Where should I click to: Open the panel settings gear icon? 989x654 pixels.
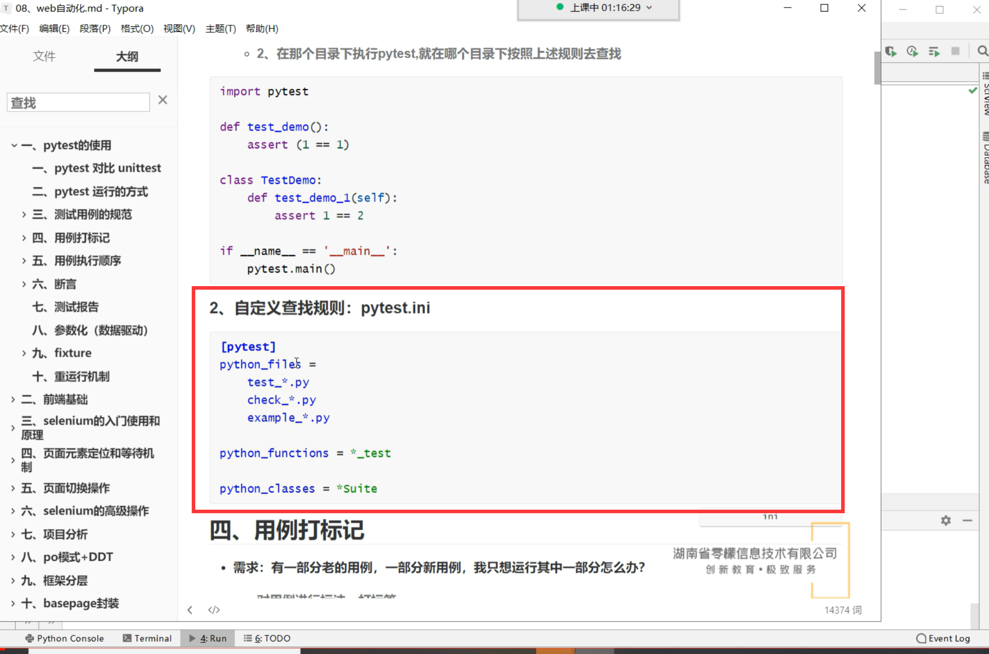pos(946,520)
